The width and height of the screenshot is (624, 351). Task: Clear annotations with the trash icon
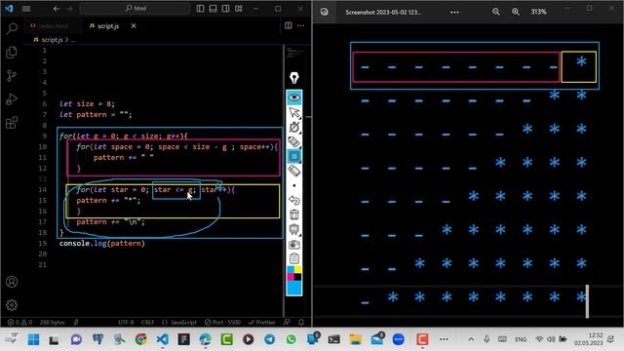pos(294,214)
